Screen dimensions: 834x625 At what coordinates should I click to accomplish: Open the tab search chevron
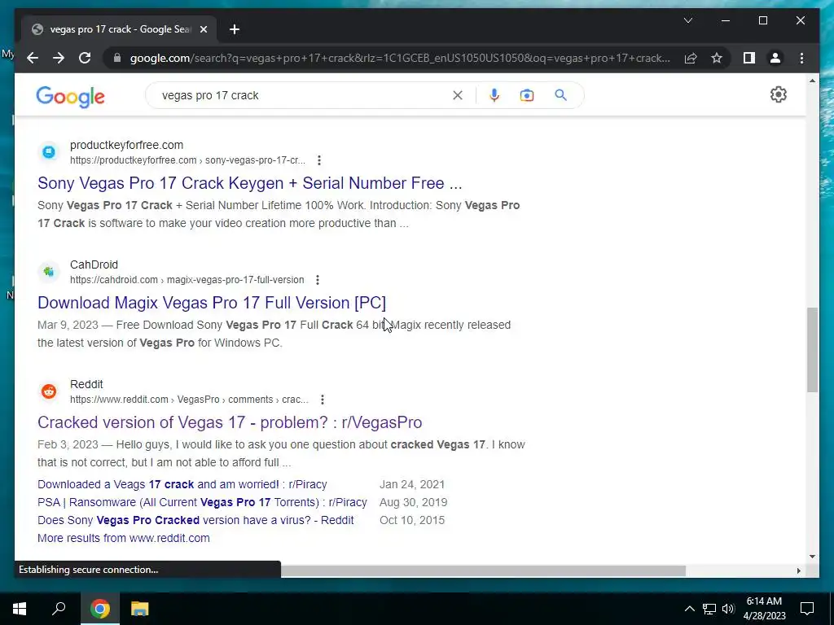tap(687, 20)
